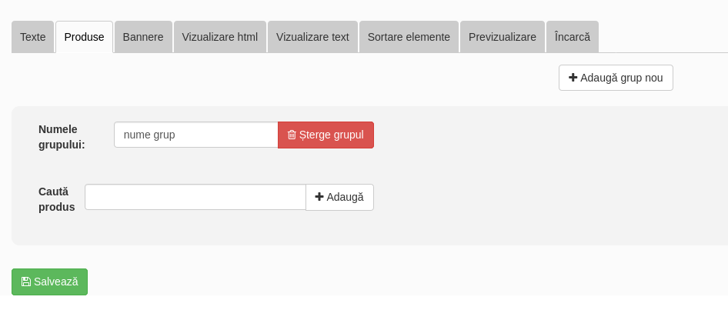
Task: Delete the group via Șterge grupul text
Action: tap(331, 135)
